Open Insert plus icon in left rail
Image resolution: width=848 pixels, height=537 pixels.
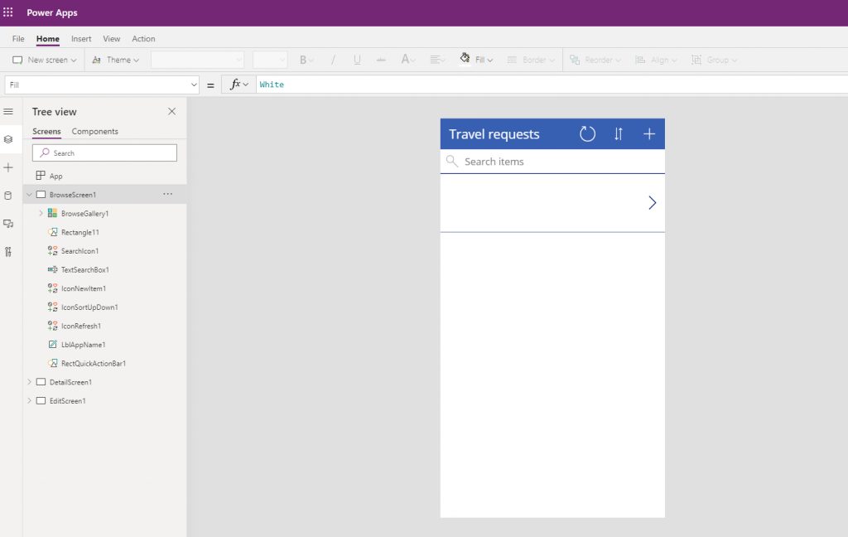click(x=8, y=167)
